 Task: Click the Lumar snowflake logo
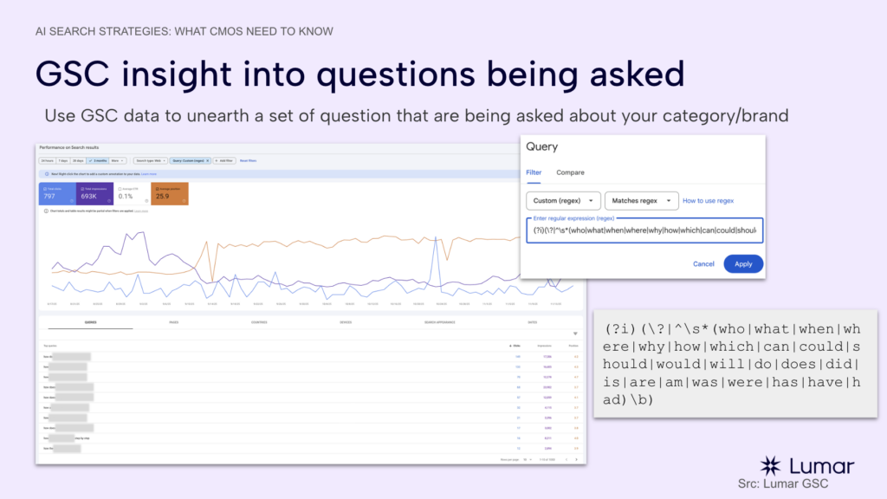(769, 465)
